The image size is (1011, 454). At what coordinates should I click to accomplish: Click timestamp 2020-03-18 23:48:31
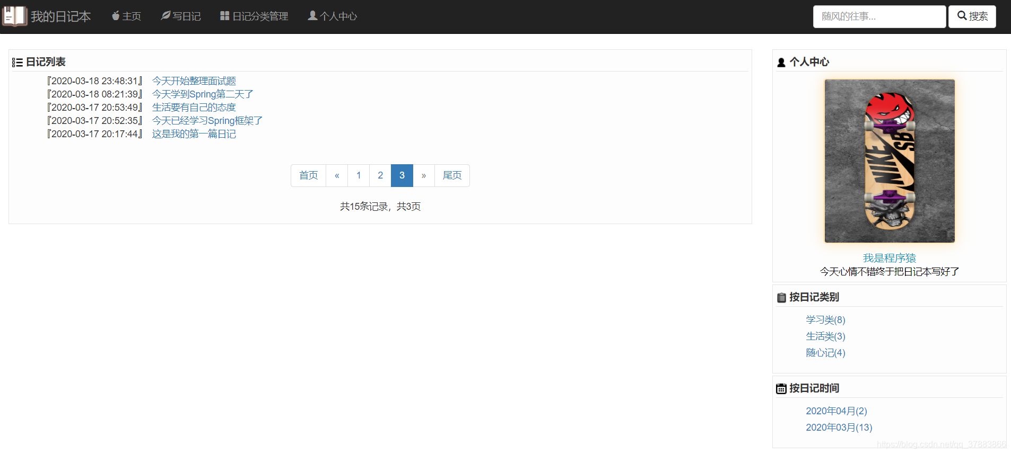point(94,81)
